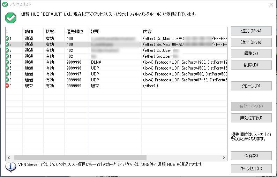Click the large green checkmark header icon
The width and height of the screenshot is (277, 177).
11,17
